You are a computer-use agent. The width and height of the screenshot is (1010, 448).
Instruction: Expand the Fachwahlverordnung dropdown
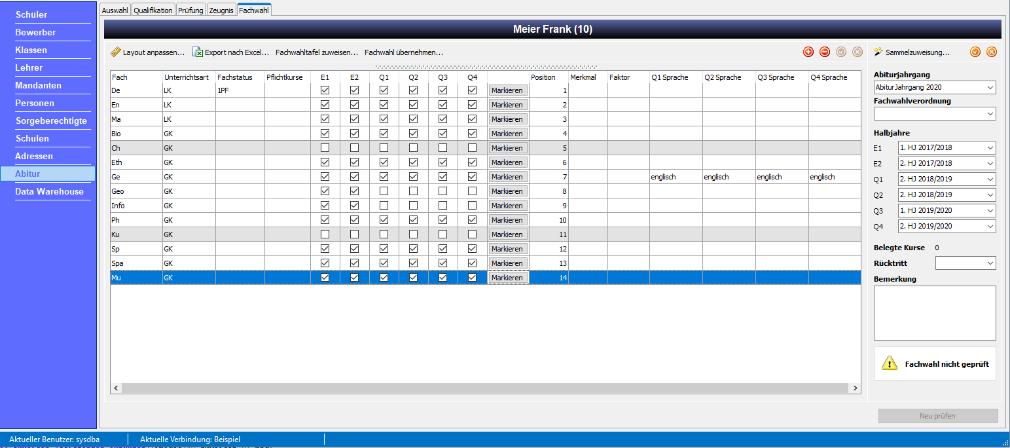pyautogui.click(x=935, y=114)
